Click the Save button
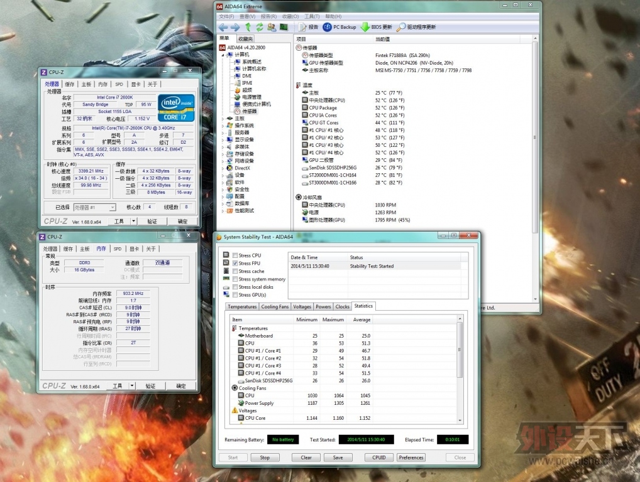The width and height of the screenshot is (640, 482). click(x=338, y=458)
